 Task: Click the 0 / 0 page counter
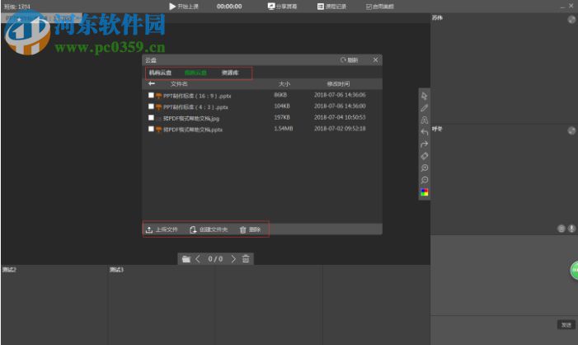(215, 259)
